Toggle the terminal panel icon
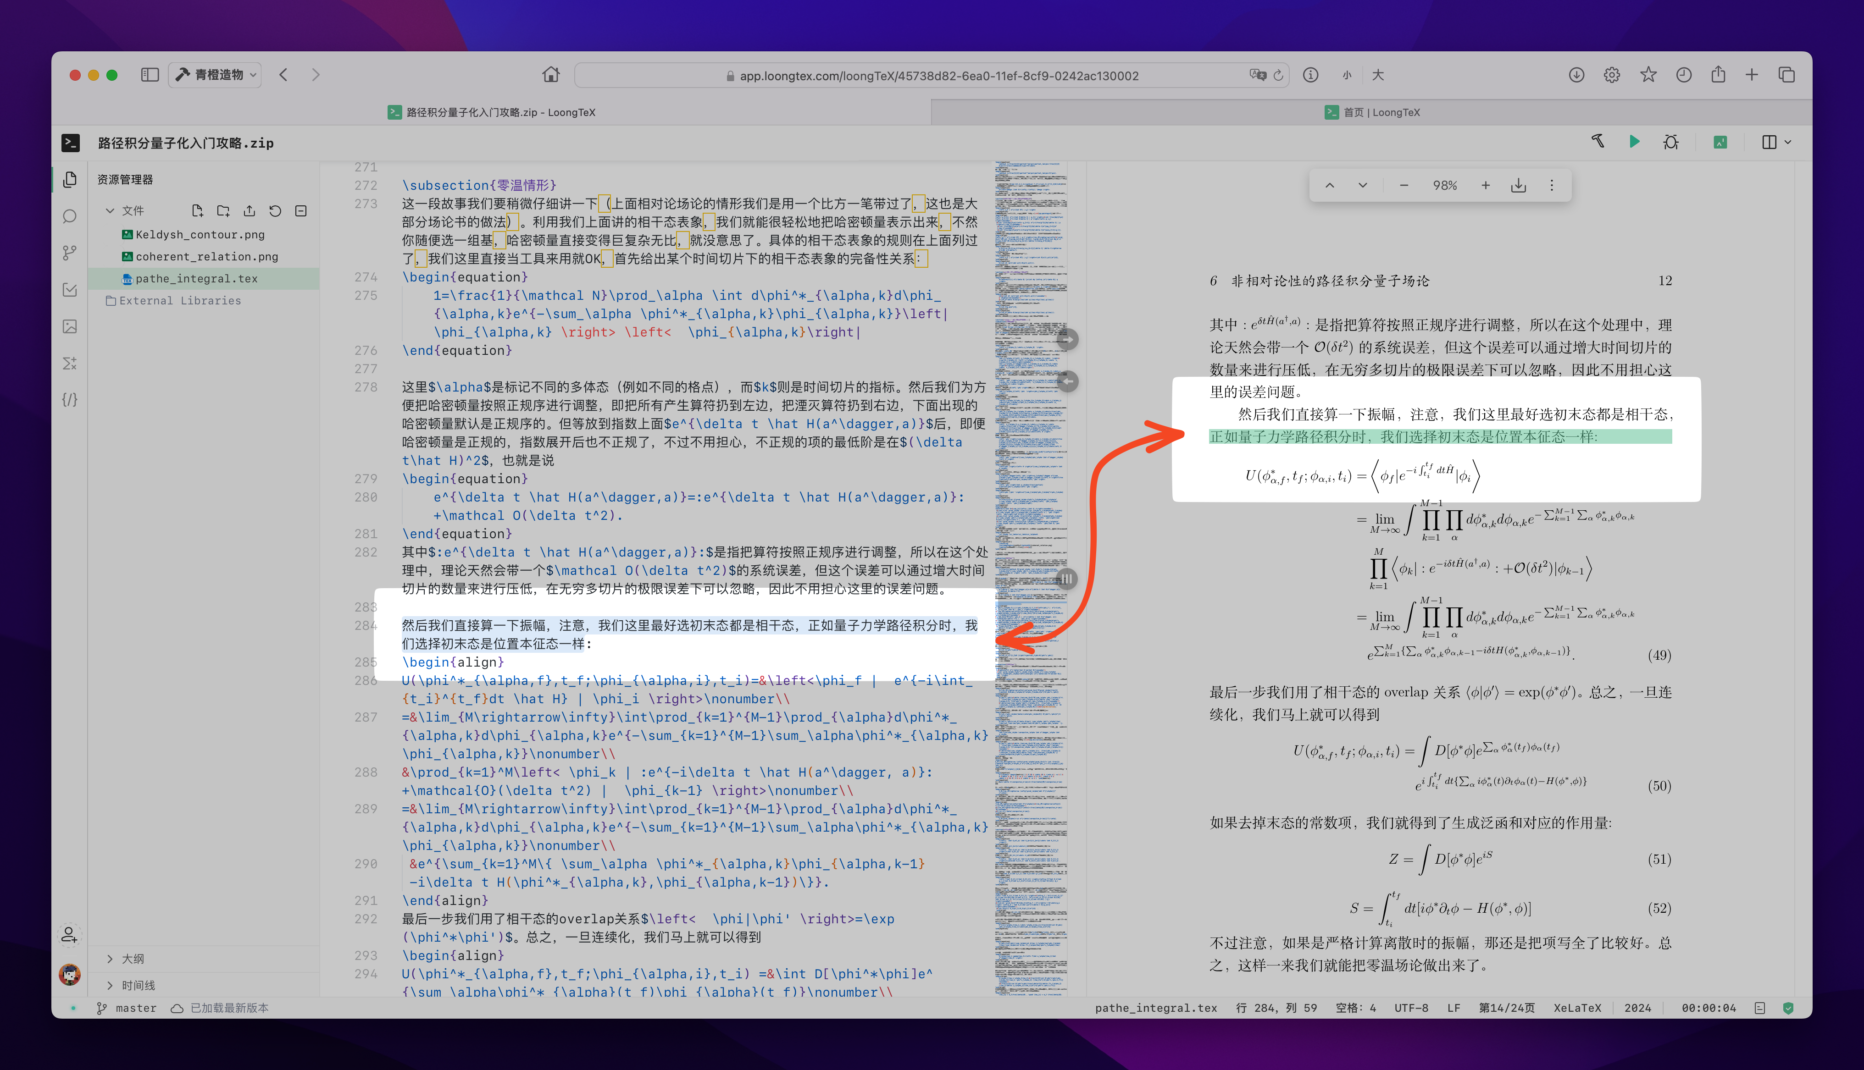Viewport: 1864px width, 1070px height. click(x=71, y=143)
